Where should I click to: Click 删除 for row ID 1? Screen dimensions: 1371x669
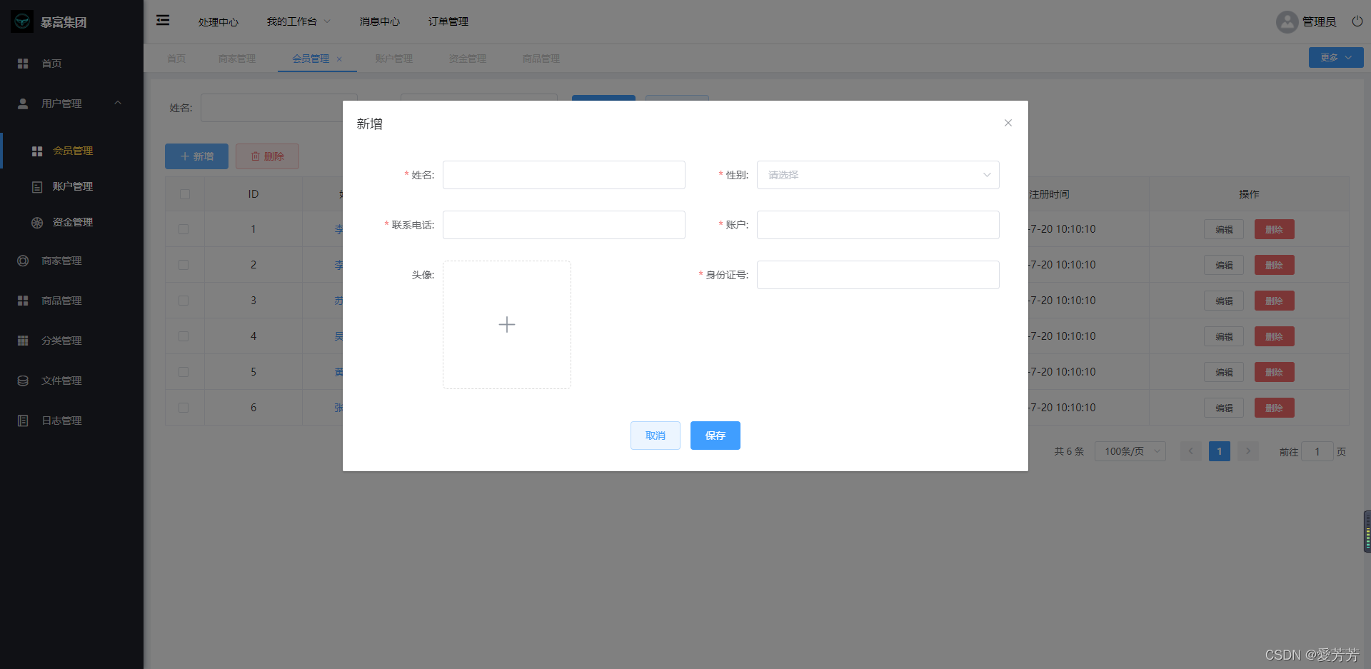click(1275, 229)
